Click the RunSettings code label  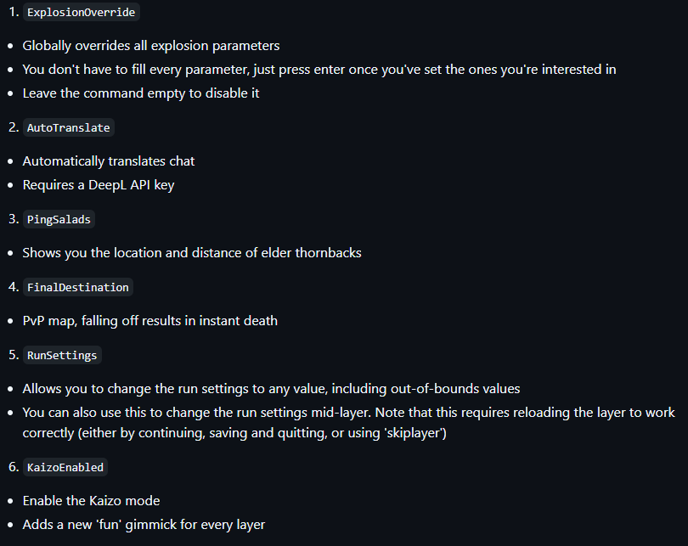click(x=62, y=355)
